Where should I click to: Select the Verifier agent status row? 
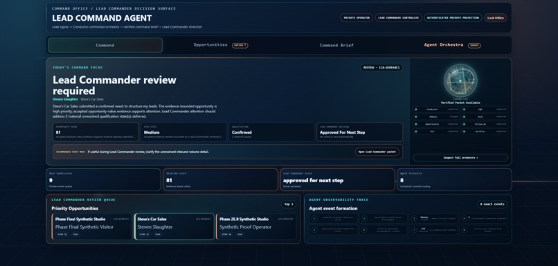pos(485,132)
